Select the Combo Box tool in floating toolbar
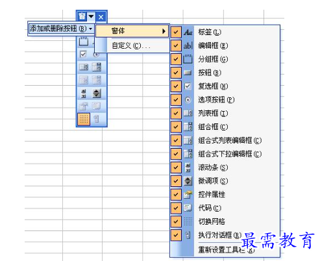The height and width of the screenshot is (261, 320). point(97,67)
